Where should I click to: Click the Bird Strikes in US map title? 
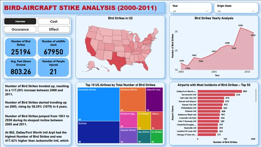[x=120, y=18]
